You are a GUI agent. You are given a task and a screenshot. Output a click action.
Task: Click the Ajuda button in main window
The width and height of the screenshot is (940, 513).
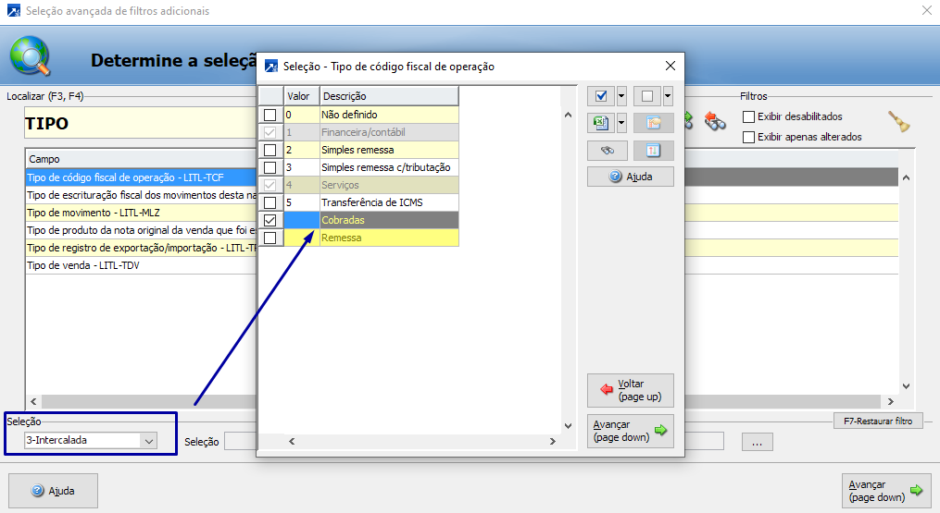(x=54, y=491)
